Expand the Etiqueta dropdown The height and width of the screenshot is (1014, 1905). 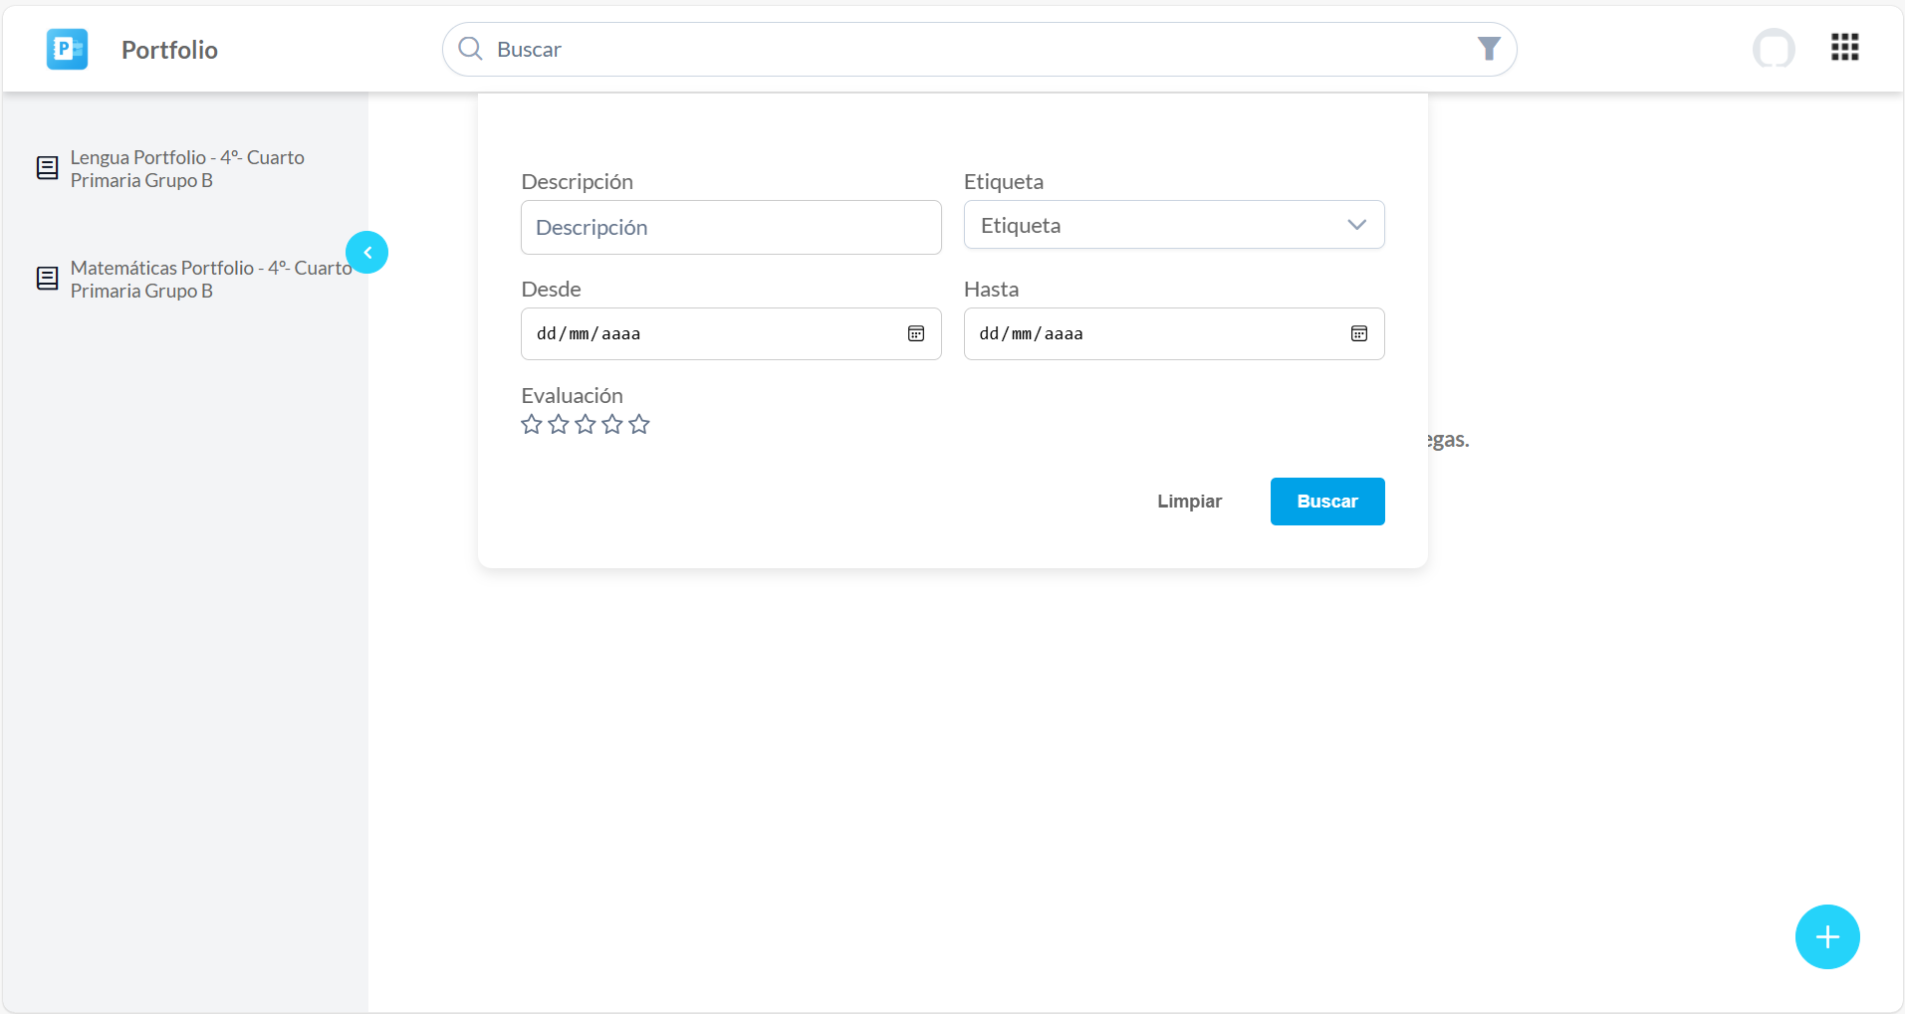point(1173,226)
